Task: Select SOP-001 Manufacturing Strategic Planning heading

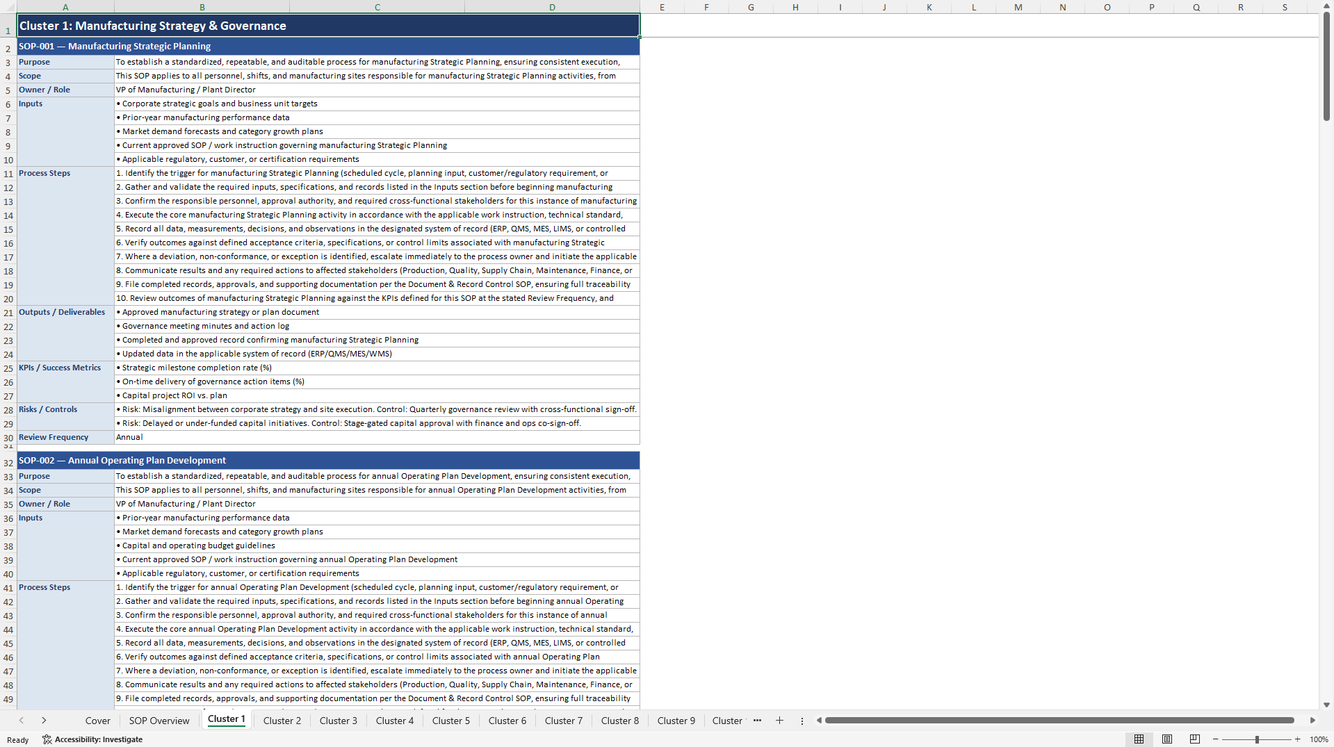Action: tap(328, 47)
